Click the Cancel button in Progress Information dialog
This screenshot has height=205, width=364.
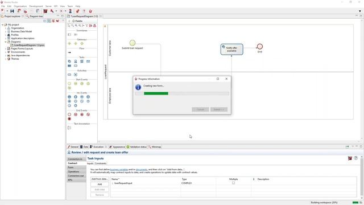(x=200, y=109)
